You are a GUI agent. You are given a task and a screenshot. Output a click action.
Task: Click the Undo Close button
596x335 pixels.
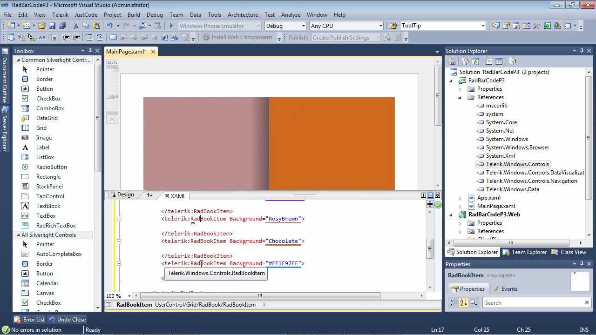(67, 320)
